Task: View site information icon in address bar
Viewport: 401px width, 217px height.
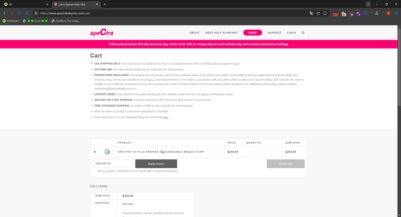Action: click(36, 13)
